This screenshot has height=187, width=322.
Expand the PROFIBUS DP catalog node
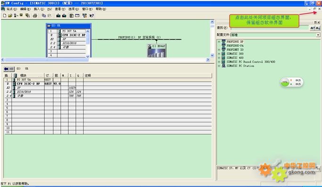(219, 42)
